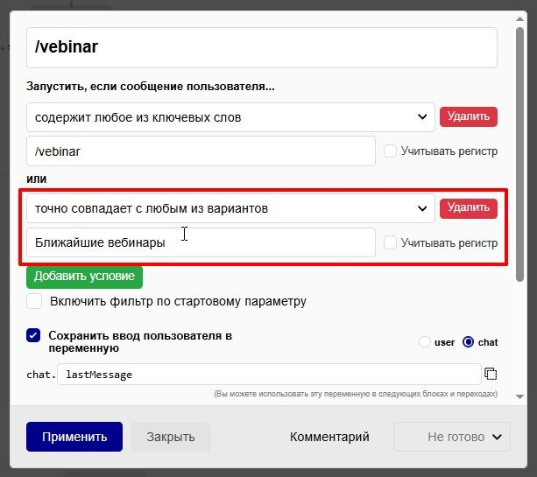This screenshot has width=537, height=477.
Task: Toggle 'Учитывать регистр' for Ближайшие вебинары
Action: pos(390,242)
